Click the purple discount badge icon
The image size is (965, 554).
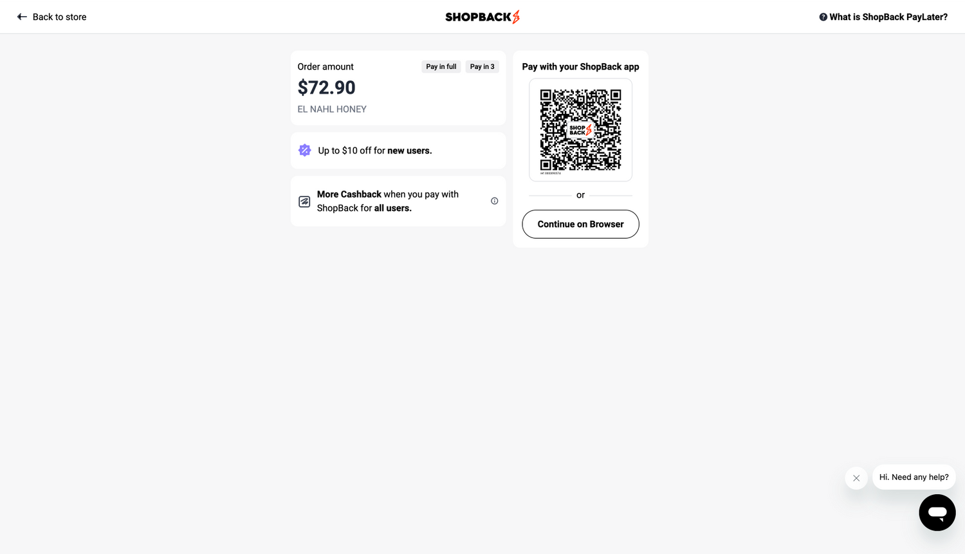click(x=305, y=150)
